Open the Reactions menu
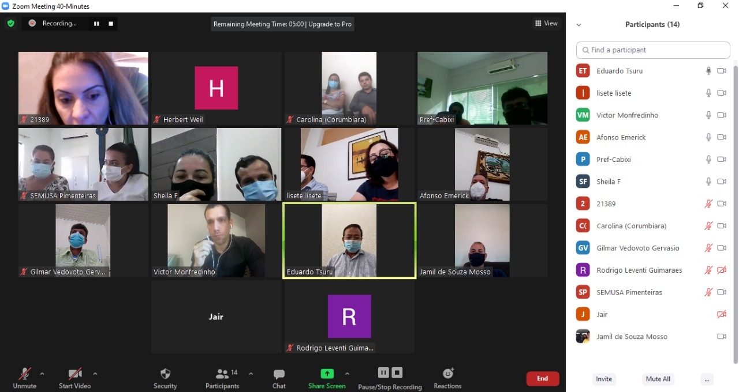The height and width of the screenshot is (392, 739). tap(447, 378)
